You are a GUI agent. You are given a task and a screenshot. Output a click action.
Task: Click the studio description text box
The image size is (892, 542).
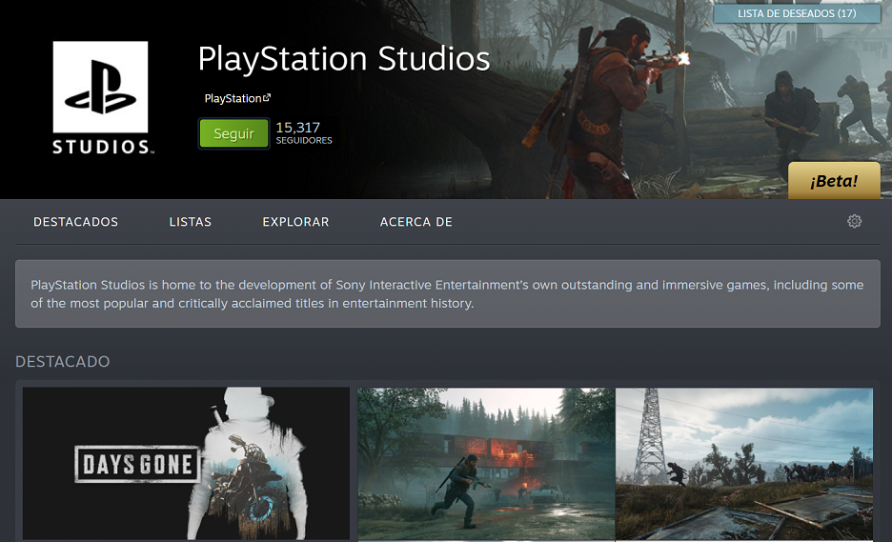[448, 294]
